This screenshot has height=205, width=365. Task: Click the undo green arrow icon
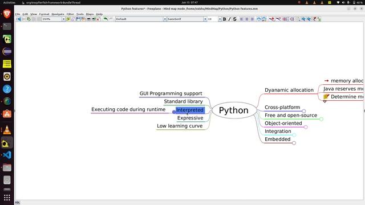(106, 19)
